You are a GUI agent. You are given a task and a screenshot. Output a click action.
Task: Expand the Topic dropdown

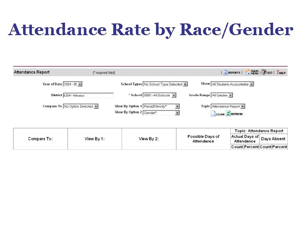(x=228, y=106)
